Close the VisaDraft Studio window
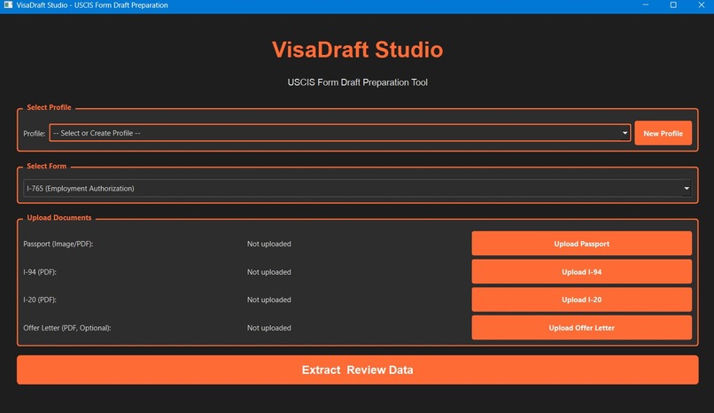 [x=701, y=5]
